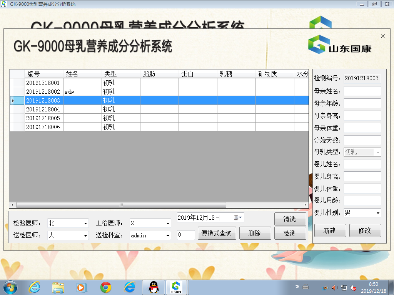The height and width of the screenshot is (295, 394).
Task: Click the horizontal scrollbar thumb of the table
Action: 121,205
